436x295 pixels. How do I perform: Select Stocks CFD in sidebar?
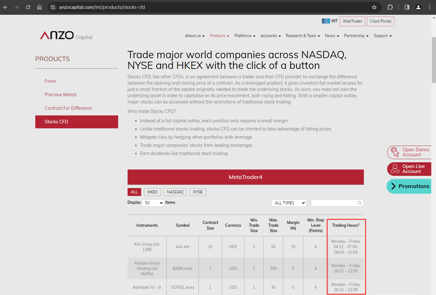coord(77,122)
